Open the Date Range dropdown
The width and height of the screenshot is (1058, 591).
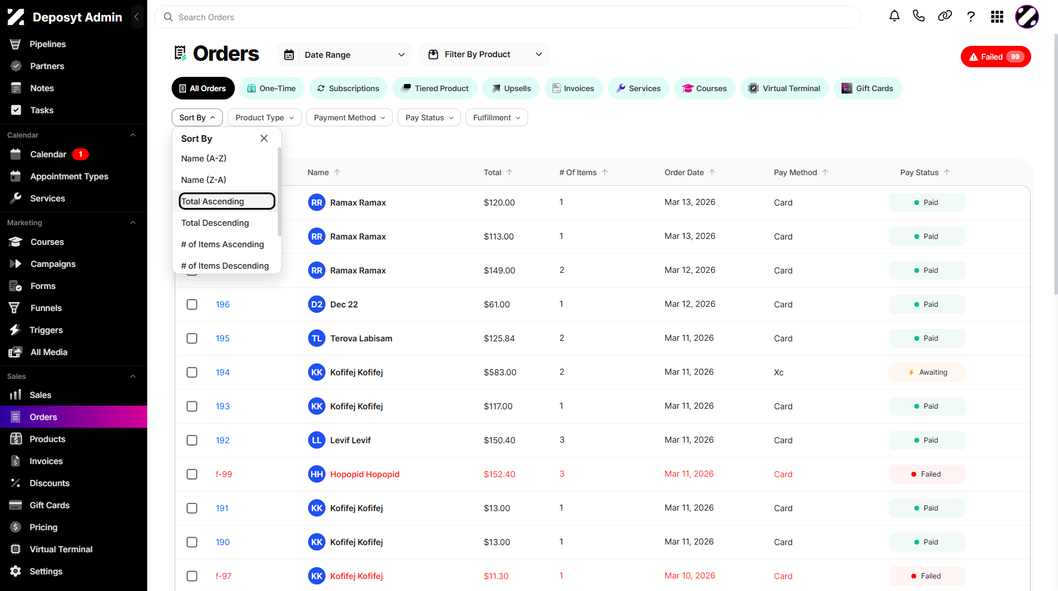tap(344, 55)
